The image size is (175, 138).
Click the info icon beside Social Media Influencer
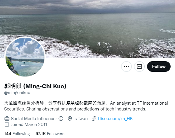pyautogui.click(x=61, y=119)
